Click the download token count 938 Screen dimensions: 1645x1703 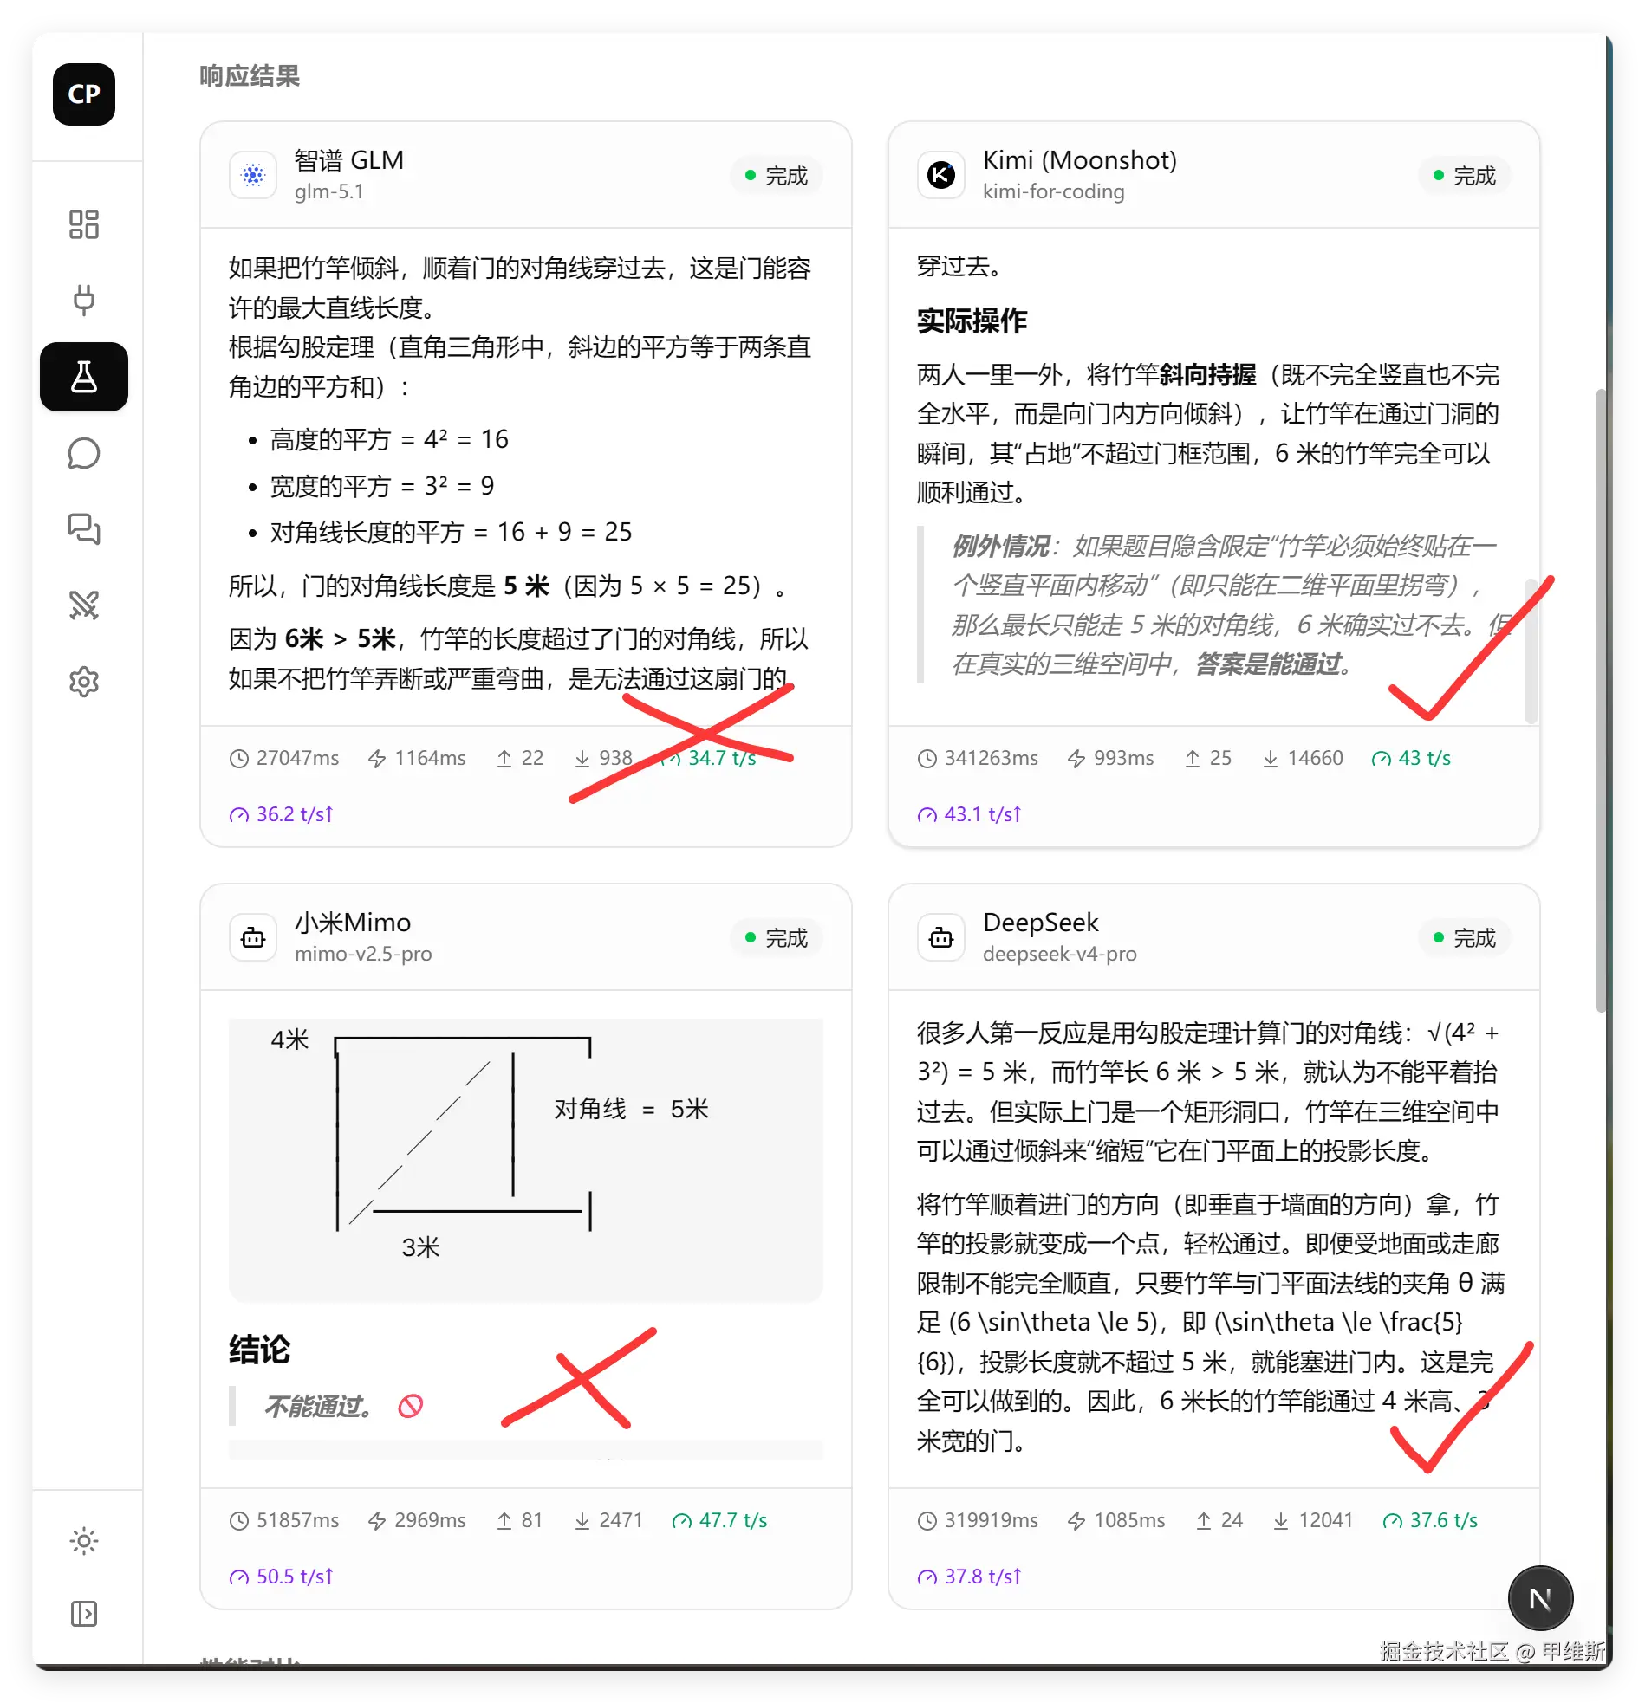point(615,759)
